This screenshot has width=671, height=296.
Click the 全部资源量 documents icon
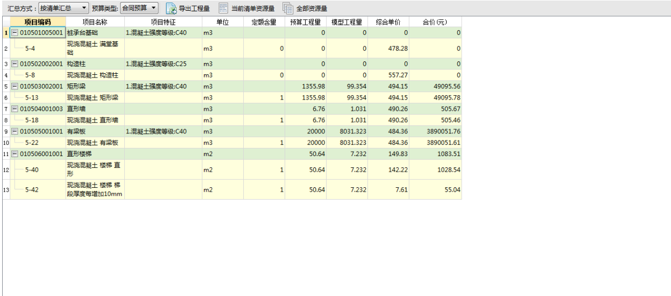288,9
